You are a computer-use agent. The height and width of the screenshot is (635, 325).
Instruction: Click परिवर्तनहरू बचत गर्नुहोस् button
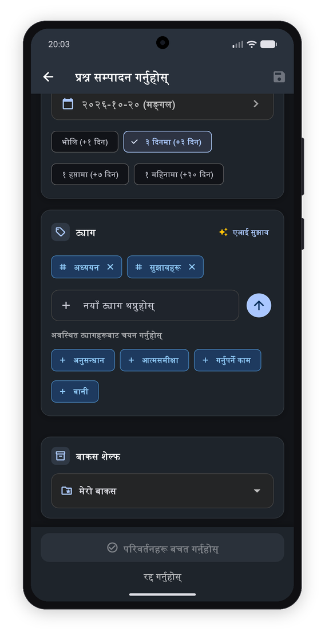click(x=162, y=548)
